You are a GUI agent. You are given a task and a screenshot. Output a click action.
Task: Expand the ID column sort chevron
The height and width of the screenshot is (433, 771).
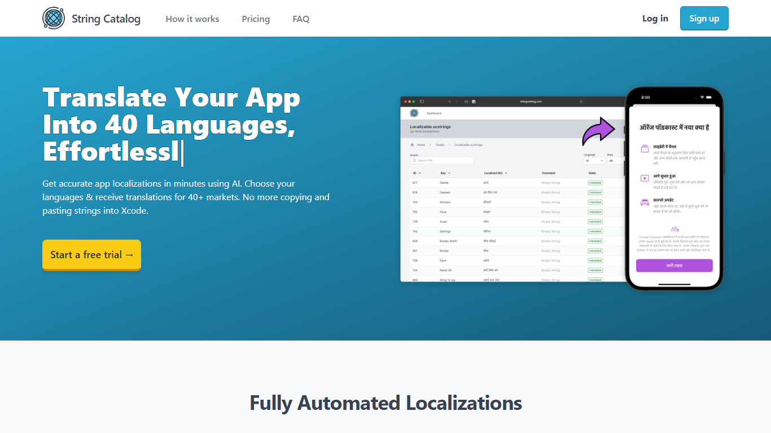(421, 173)
